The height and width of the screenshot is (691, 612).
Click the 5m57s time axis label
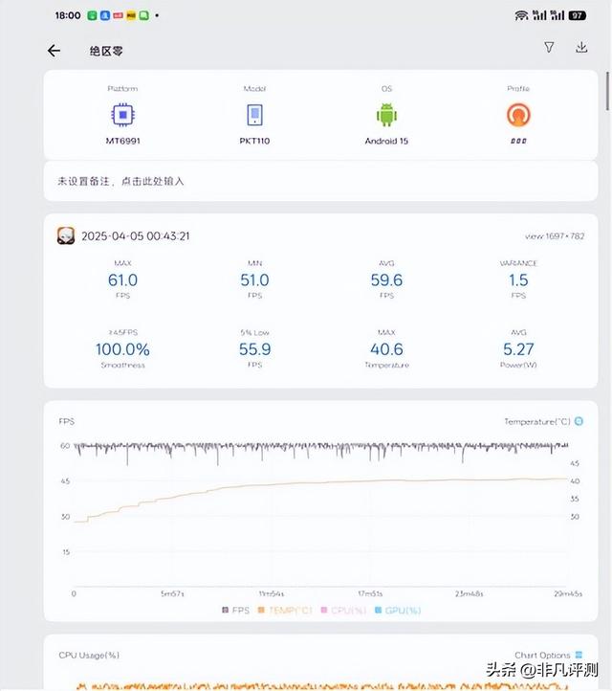point(172,593)
